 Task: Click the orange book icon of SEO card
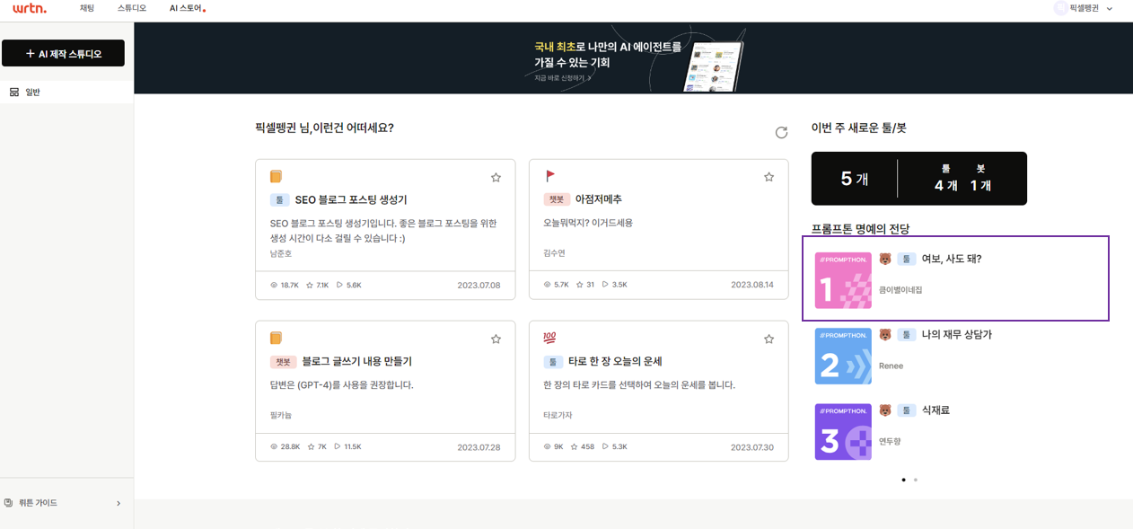pos(276,176)
